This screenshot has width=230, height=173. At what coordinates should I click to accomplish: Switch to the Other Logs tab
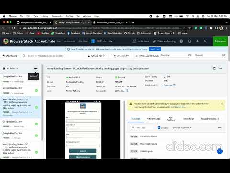click(x=188, y=119)
